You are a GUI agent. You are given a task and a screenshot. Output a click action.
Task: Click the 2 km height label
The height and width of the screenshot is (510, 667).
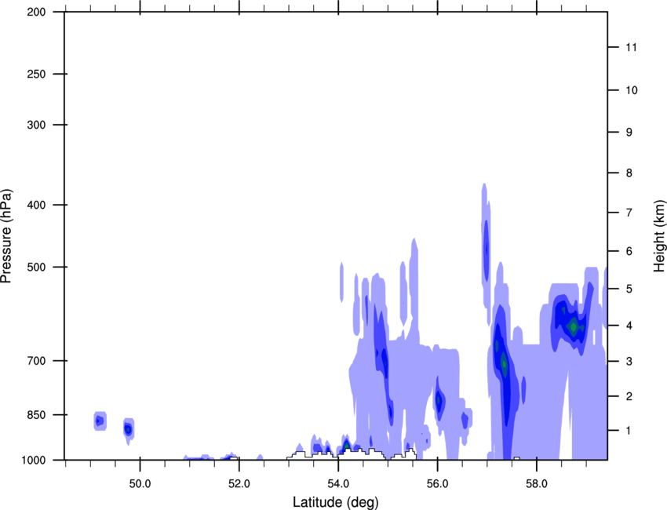click(629, 396)
